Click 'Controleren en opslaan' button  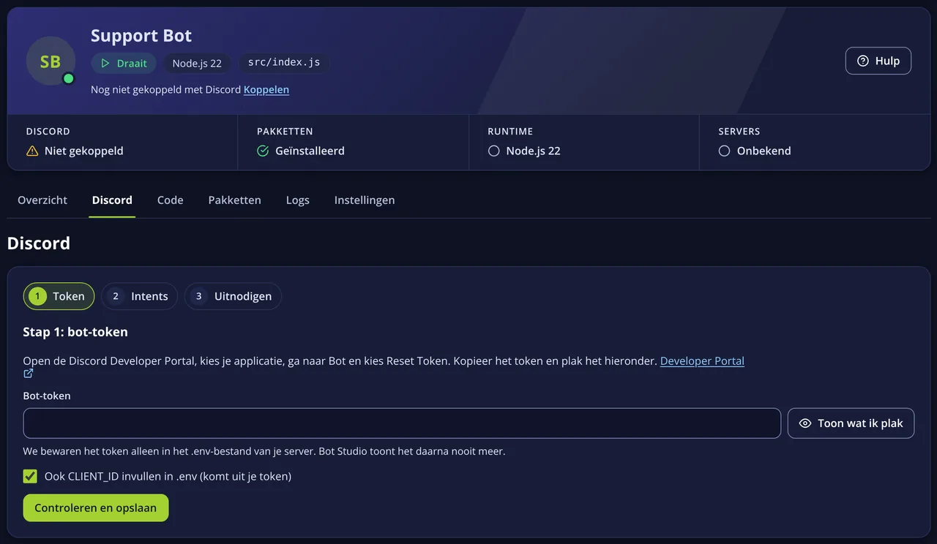click(x=96, y=508)
